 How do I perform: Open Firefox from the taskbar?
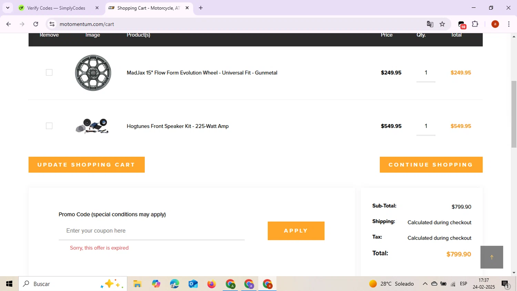pyautogui.click(x=212, y=284)
